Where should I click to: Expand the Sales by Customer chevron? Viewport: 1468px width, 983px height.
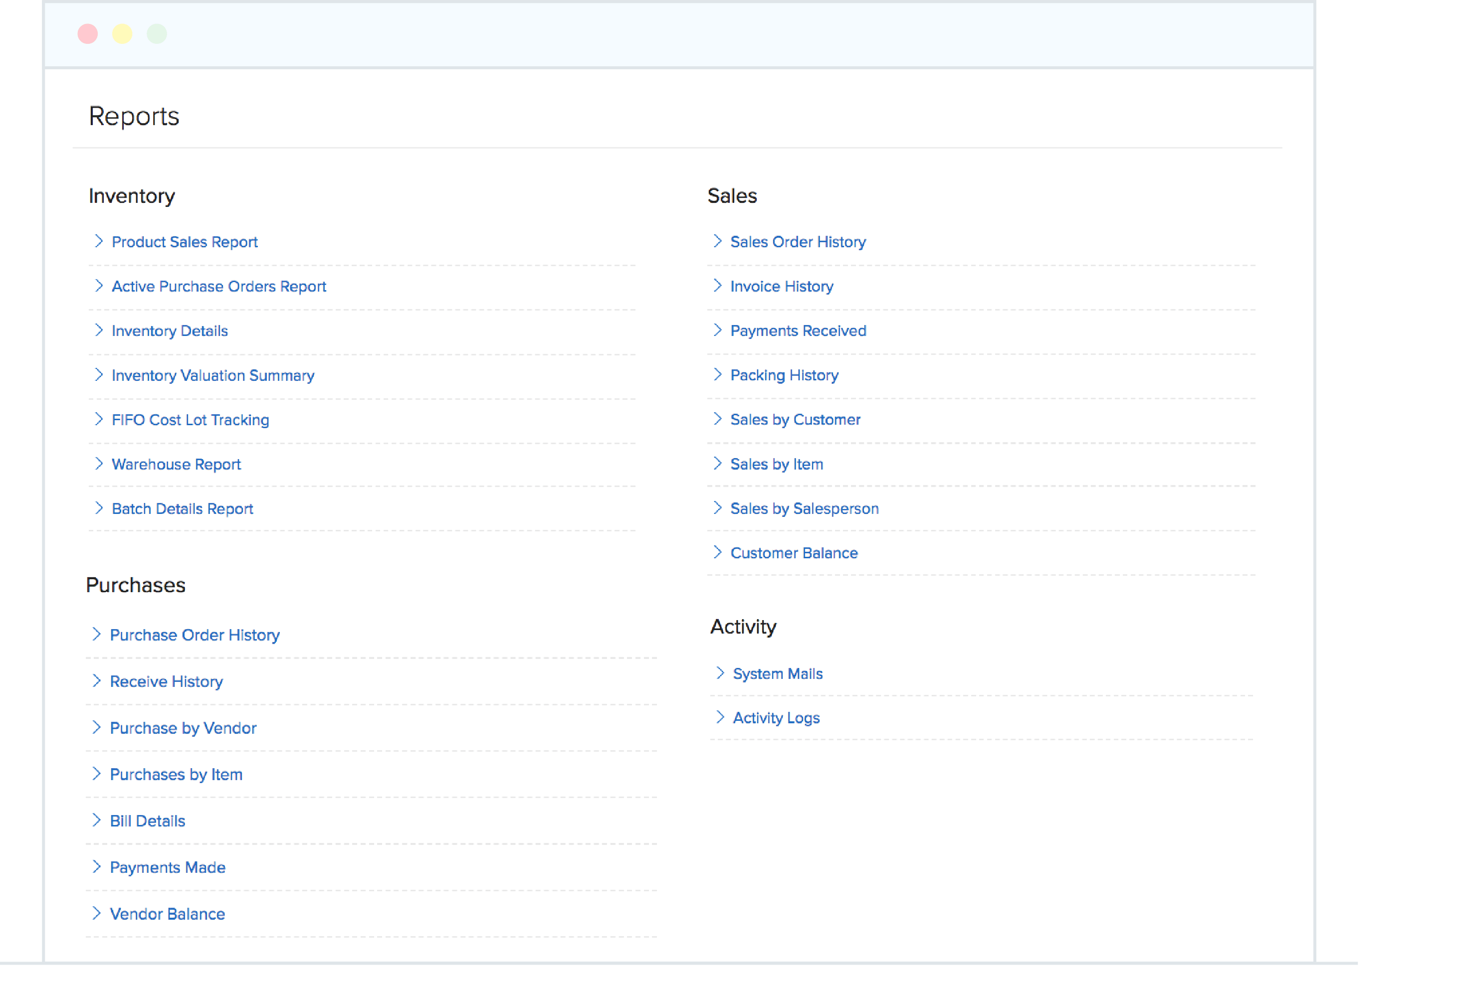pyautogui.click(x=718, y=419)
